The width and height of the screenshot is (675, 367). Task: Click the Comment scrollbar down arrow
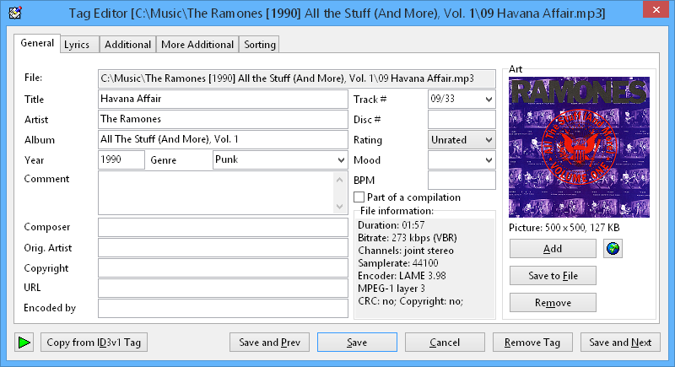pyautogui.click(x=340, y=207)
